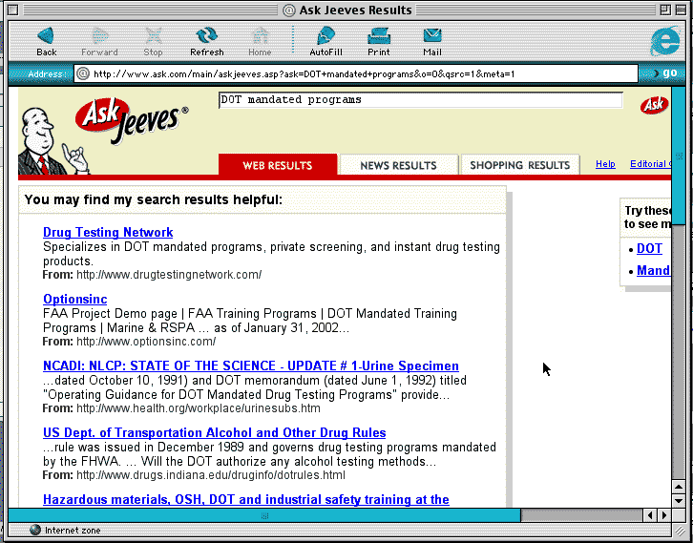Click the vertical scroll down arrow
The image size is (693, 543).
(679, 501)
